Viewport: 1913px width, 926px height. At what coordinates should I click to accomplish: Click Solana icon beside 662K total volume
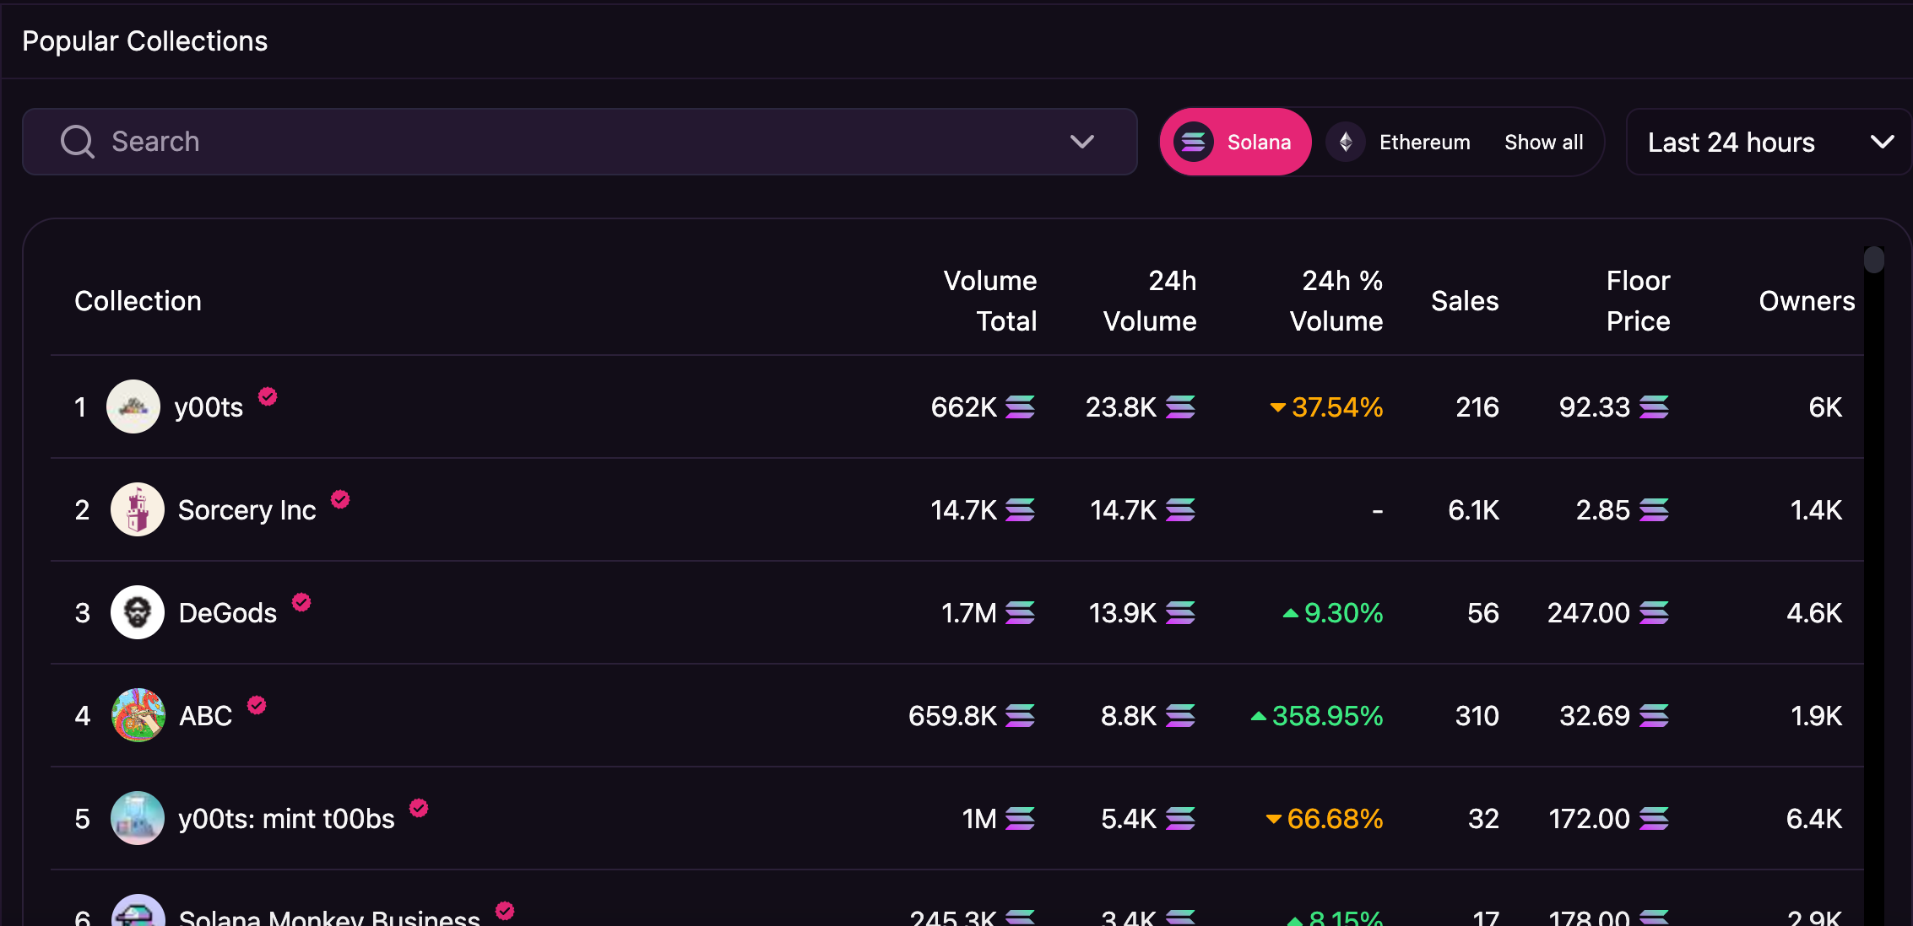point(1020,407)
